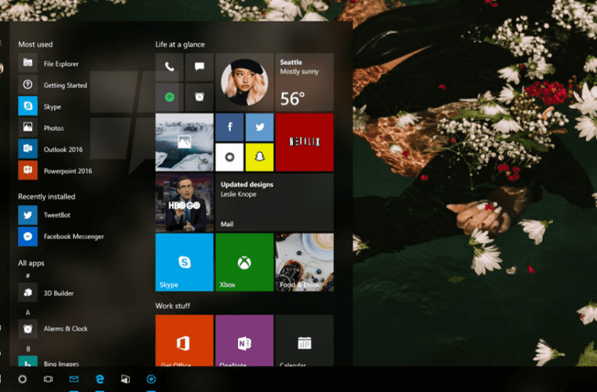Open the Alarms small tile
597x392 pixels.
[x=200, y=96]
